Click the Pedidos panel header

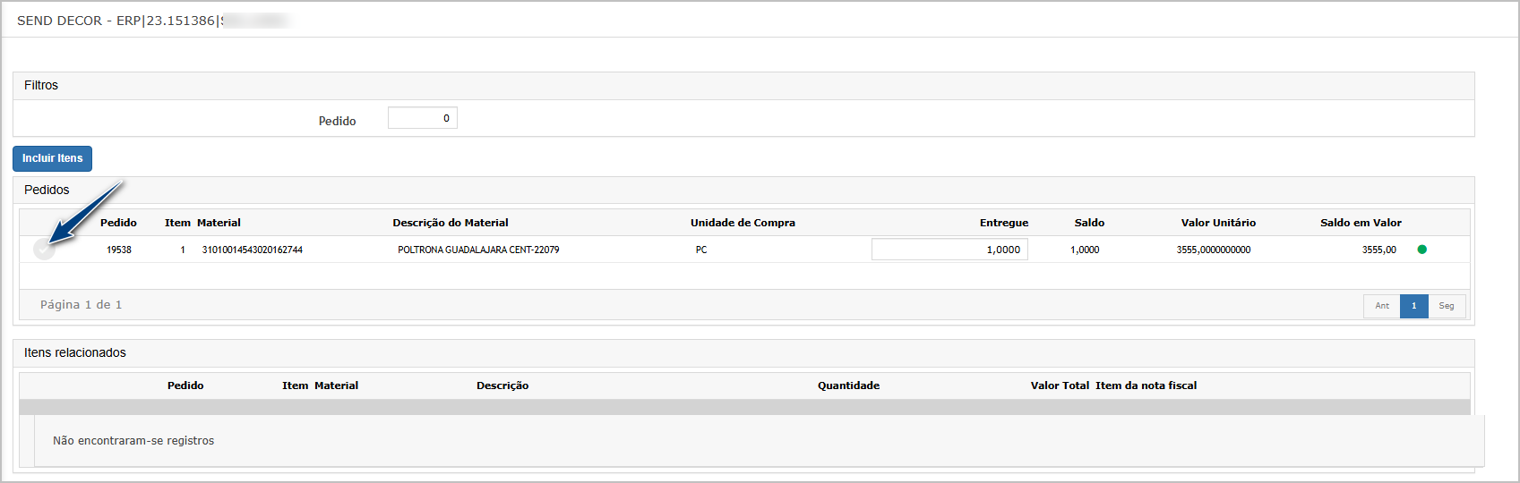(x=743, y=191)
